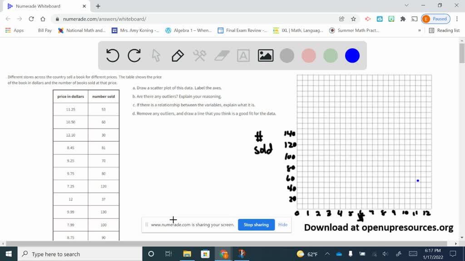Click the redo arrow on whiteboard toolbar
Viewport: 465px width, 261px height.
coord(134,56)
